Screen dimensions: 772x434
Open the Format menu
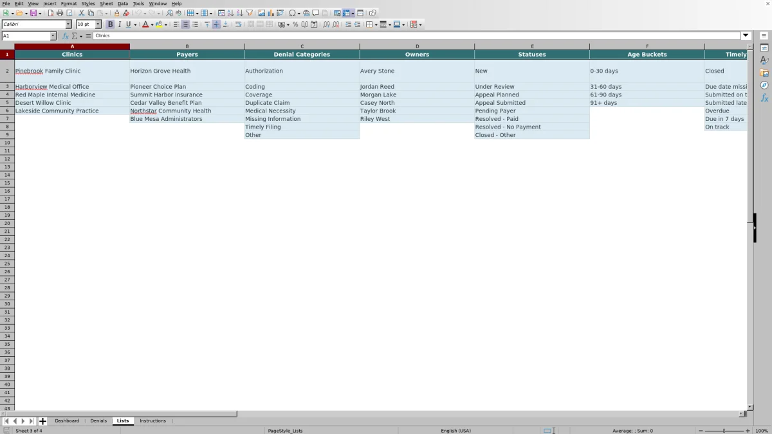coord(69,3)
